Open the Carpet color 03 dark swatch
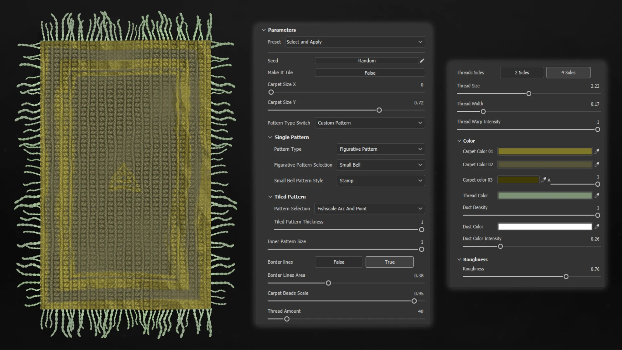Image resolution: width=622 pixels, height=350 pixels. (x=518, y=180)
